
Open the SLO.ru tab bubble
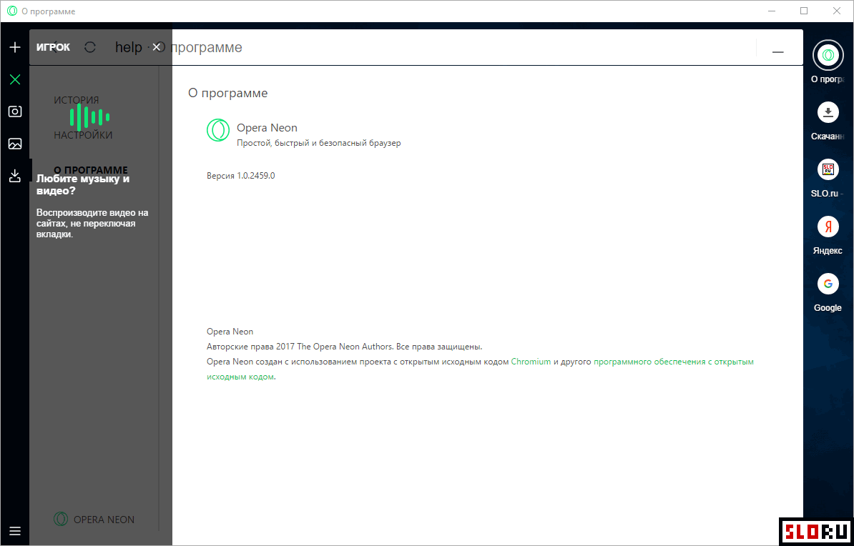(x=828, y=169)
